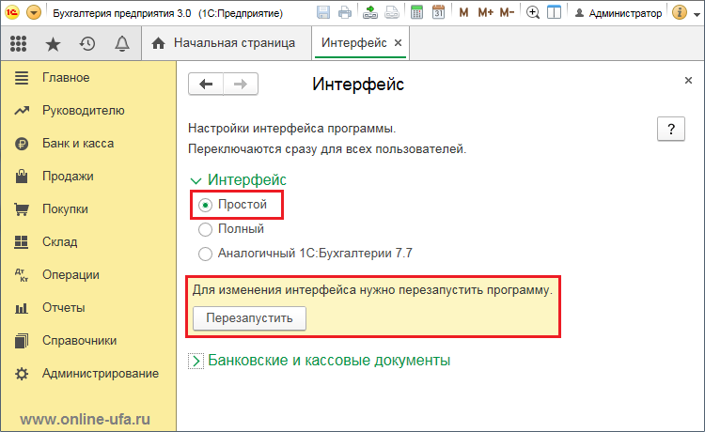Click the M- memory subtract button
This screenshot has width=705, height=432.
507,12
